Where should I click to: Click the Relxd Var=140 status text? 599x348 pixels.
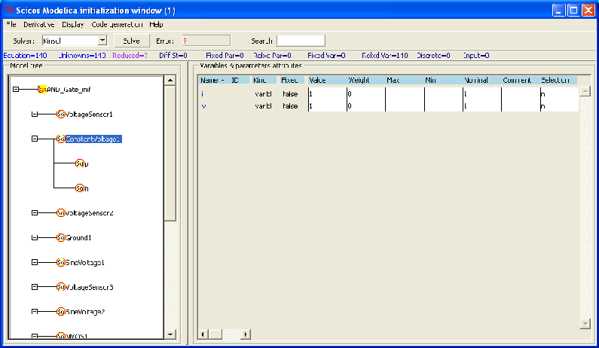(x=385, y=56)
